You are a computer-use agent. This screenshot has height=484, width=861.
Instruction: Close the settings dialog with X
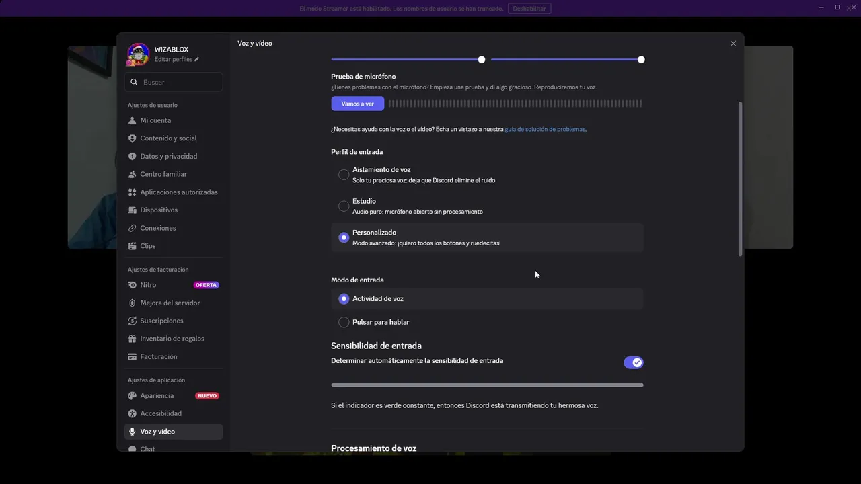coord(733,44)
